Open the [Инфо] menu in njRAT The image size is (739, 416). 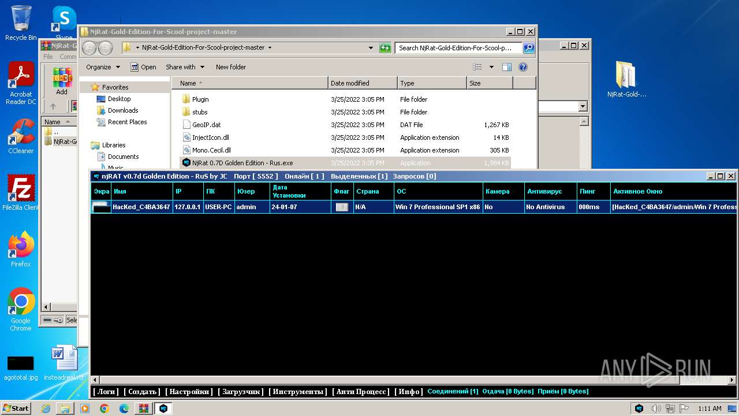tap(409, 392)
